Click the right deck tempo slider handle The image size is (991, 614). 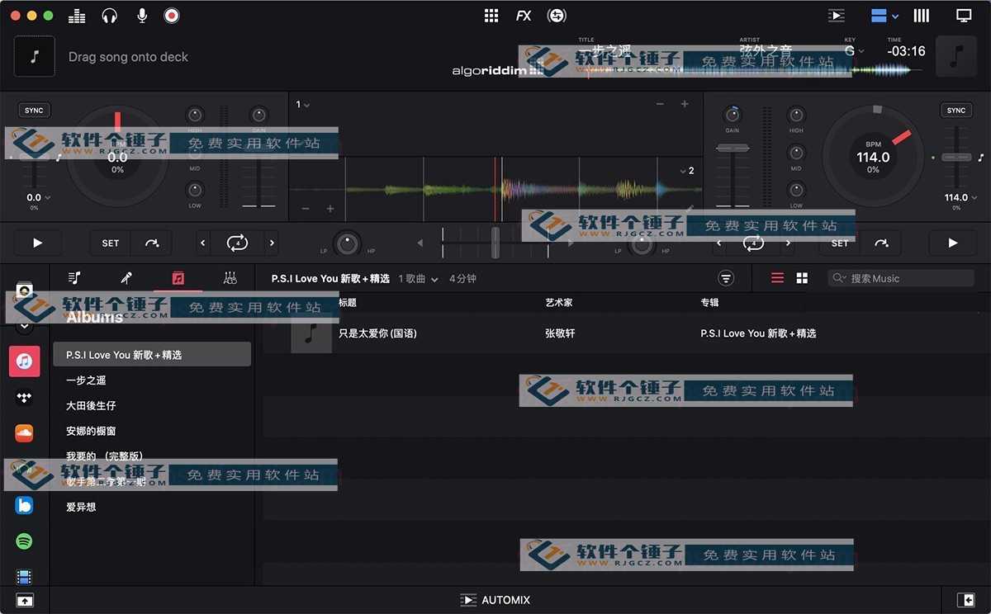click(956, 157)
